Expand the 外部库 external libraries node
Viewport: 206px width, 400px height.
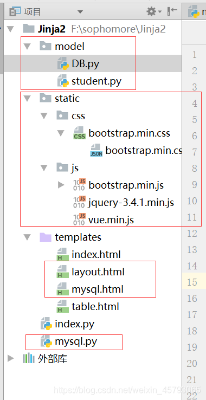[10, 359]
